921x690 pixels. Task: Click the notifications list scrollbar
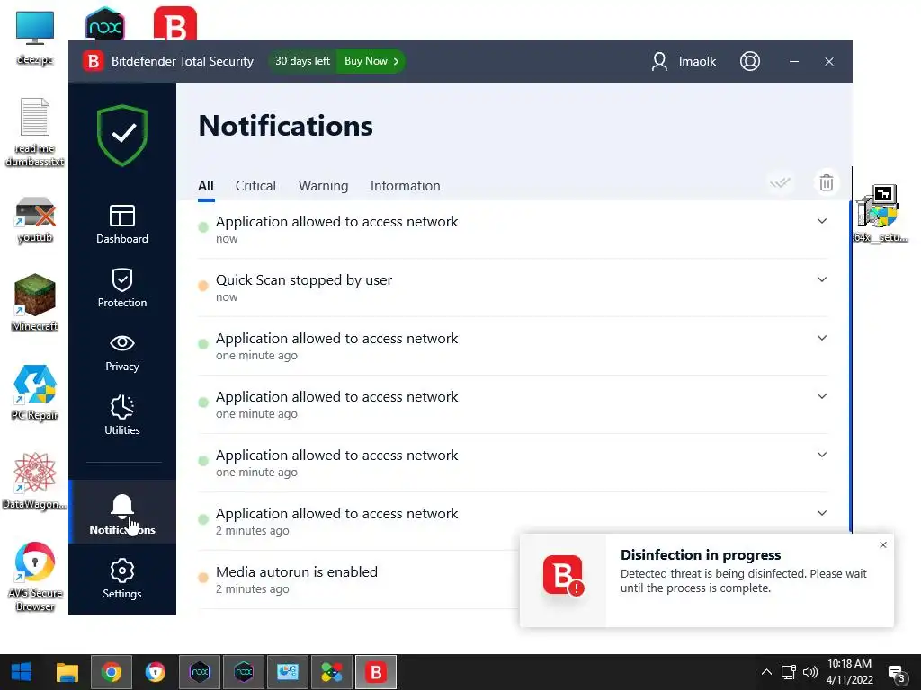coord(851,367)
